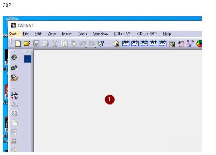Click the double gears icon in sidebar

(x=14, y=68)
